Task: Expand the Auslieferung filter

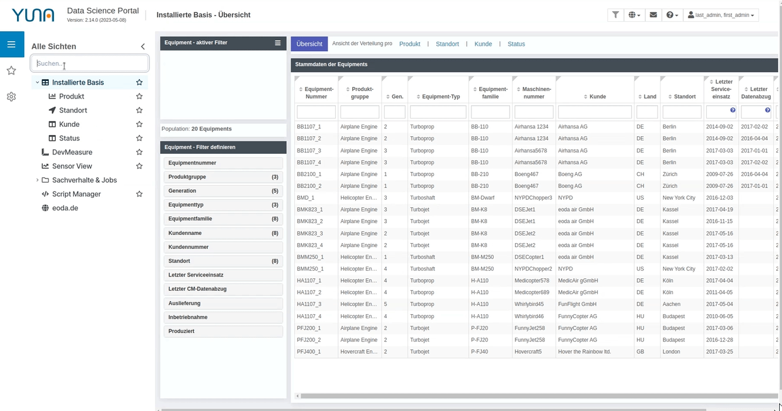Action: tap(223, 303)
